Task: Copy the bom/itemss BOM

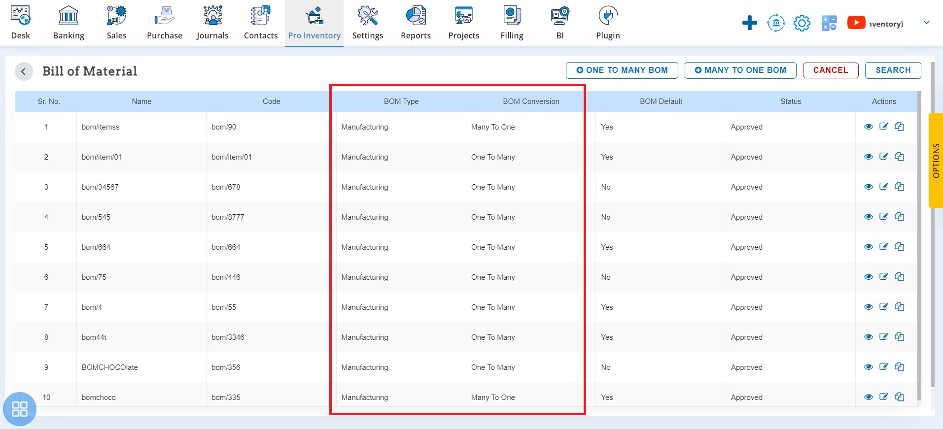Action: [x=899, y=126]
